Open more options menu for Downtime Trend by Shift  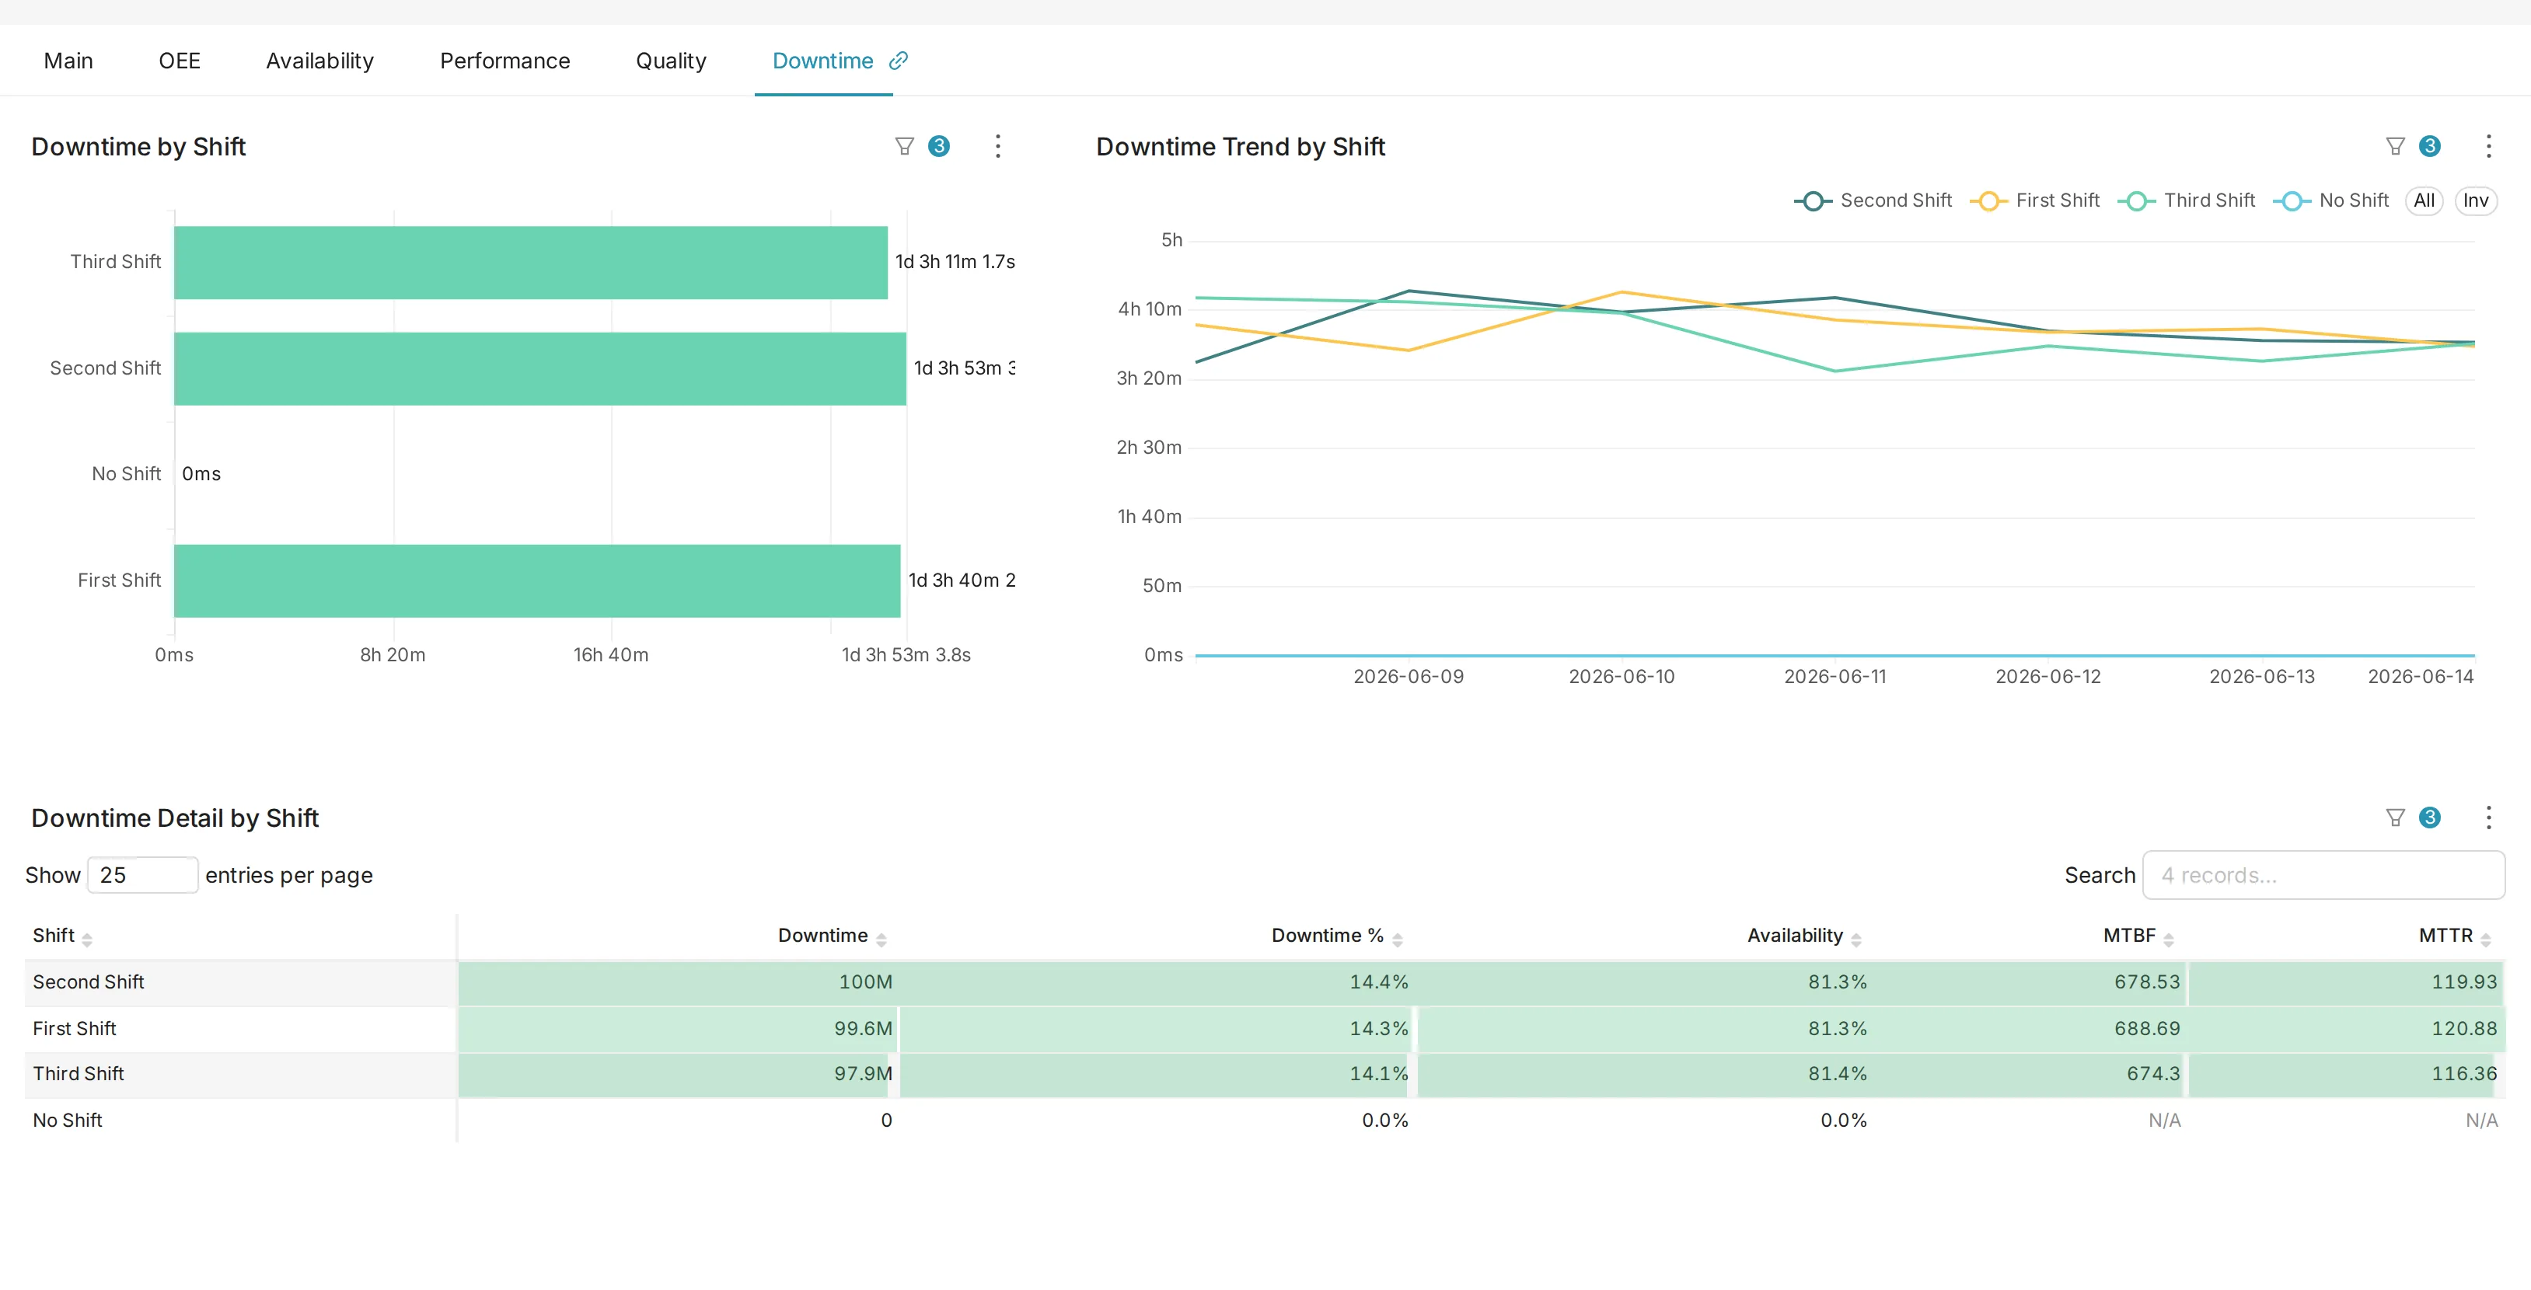point(2487,146)
